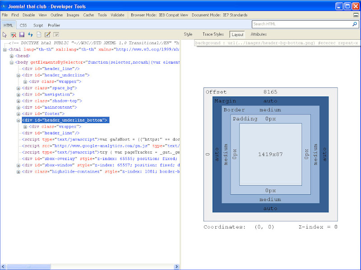The width and height of the screenshot is (361, 270).
Task: Switch to the CSS tab
Action: tap(23, 25)
